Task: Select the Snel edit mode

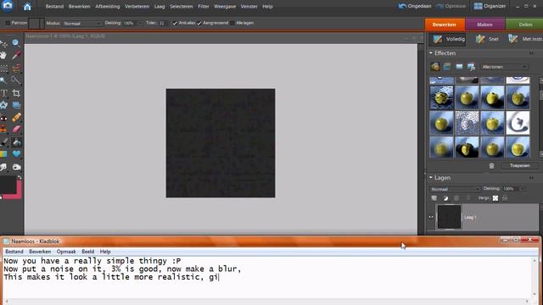Action: [488, 39]
